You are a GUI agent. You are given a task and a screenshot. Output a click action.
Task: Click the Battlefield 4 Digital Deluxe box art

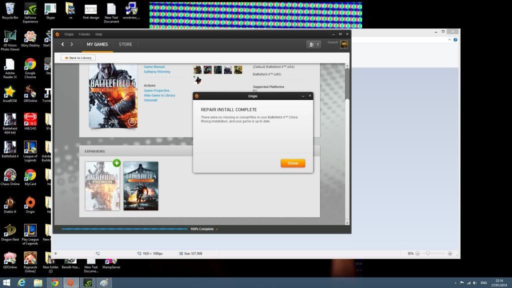coord(113,95)
